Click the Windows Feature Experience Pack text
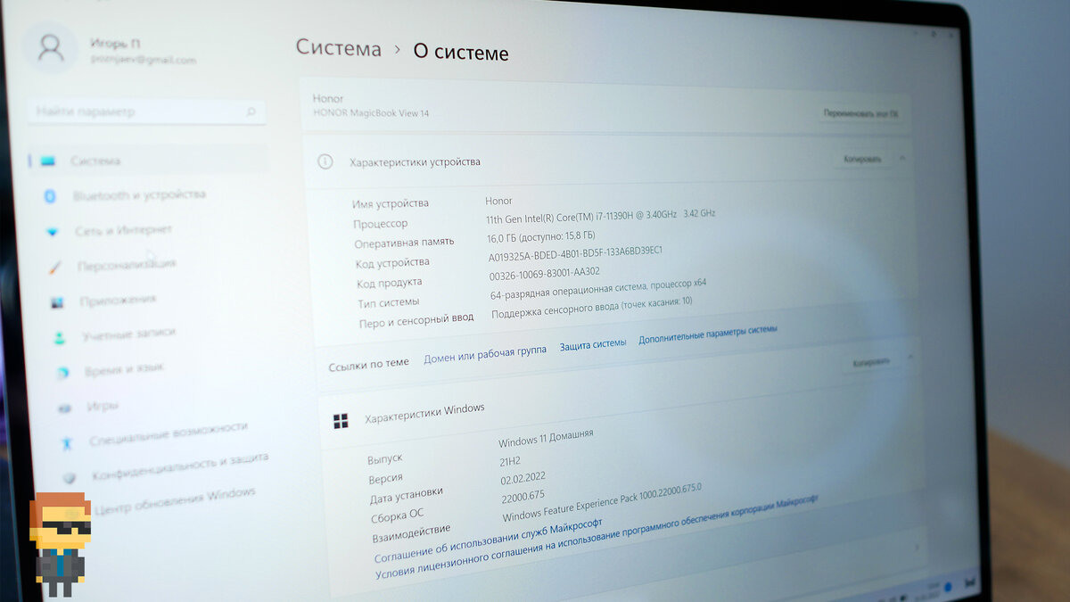The width and height of the screenshot is (1070, 602). pos(602,502)
